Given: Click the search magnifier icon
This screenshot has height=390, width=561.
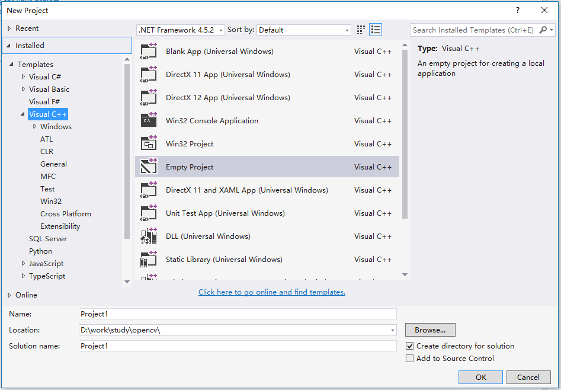Looking at the screenshot, I should pyautogui.click(x=543, y=30).
